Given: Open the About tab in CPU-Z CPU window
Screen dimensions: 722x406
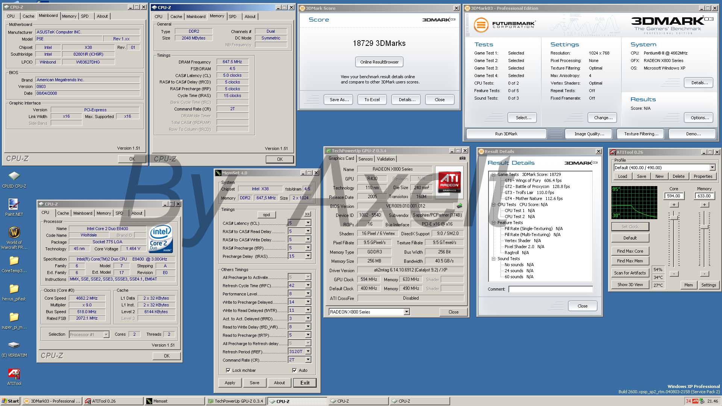Looking at the screenshot, I should point(137,213).
